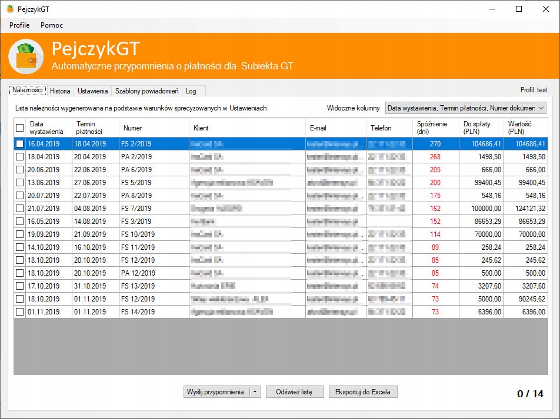Check the box for document PA 6/2019
This screenshot has height=419, width=560.
click(x=19, y=169)
